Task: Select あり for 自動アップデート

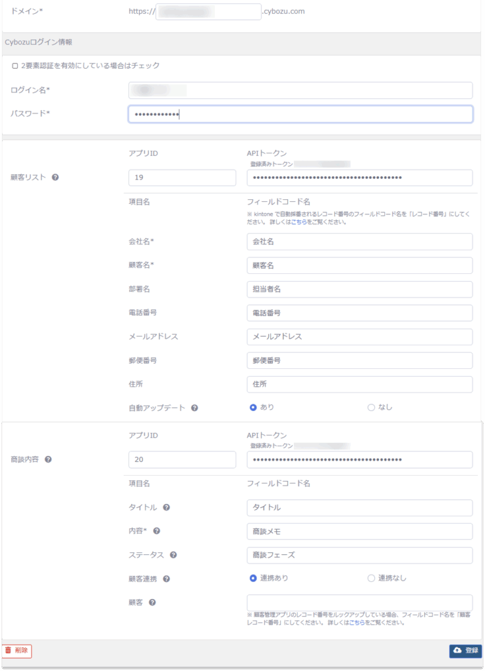Action: (253, 407)
